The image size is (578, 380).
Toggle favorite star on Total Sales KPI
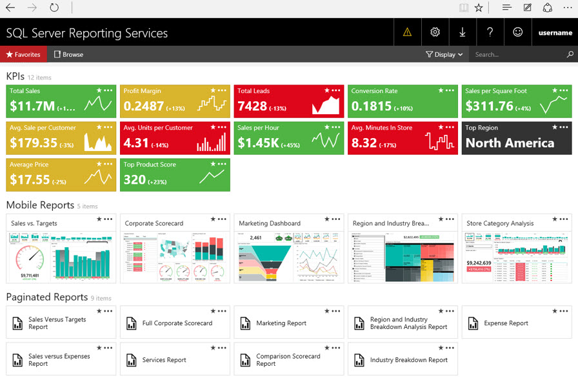[99, 90]
